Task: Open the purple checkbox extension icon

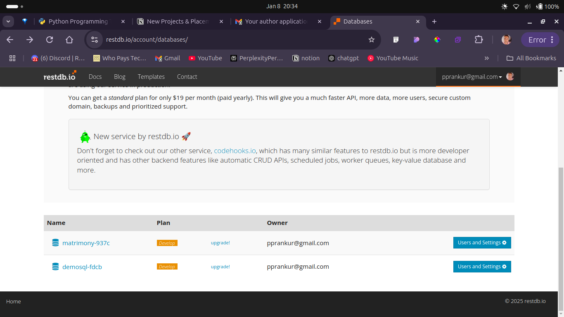Action: tap(458, 40)
